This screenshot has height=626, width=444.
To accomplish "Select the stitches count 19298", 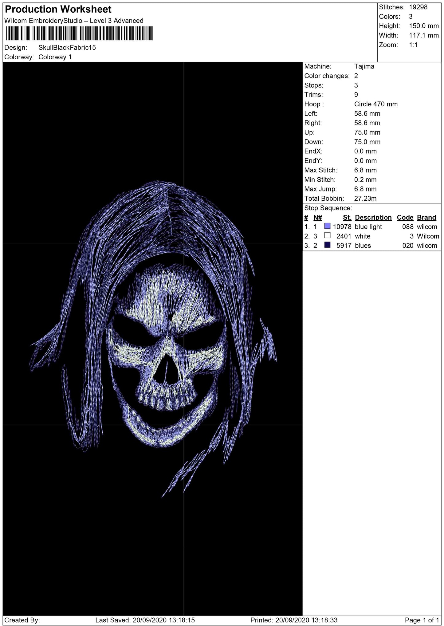I will (x=418, y=7).
